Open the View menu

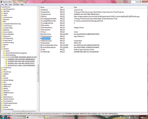coord(10,5)
